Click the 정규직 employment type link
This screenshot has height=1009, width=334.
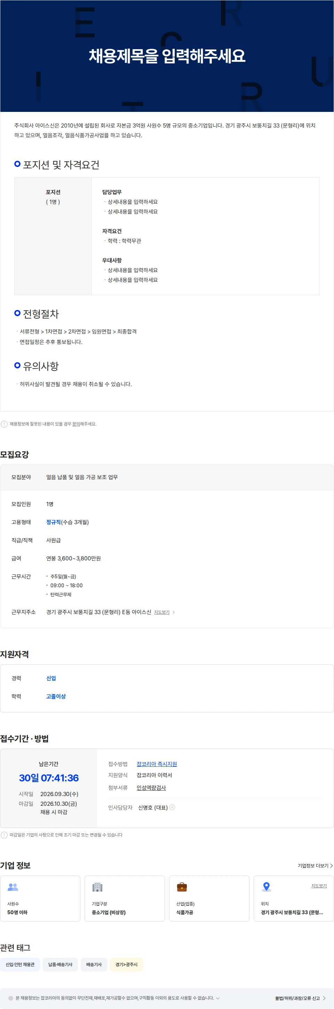[x=53, y=522]
